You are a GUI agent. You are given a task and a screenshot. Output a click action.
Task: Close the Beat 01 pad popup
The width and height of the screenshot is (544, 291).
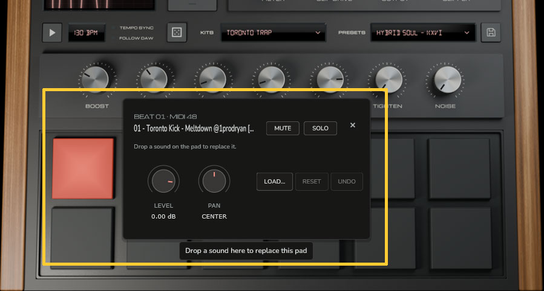pyautogui.click(x=353, y=125)
